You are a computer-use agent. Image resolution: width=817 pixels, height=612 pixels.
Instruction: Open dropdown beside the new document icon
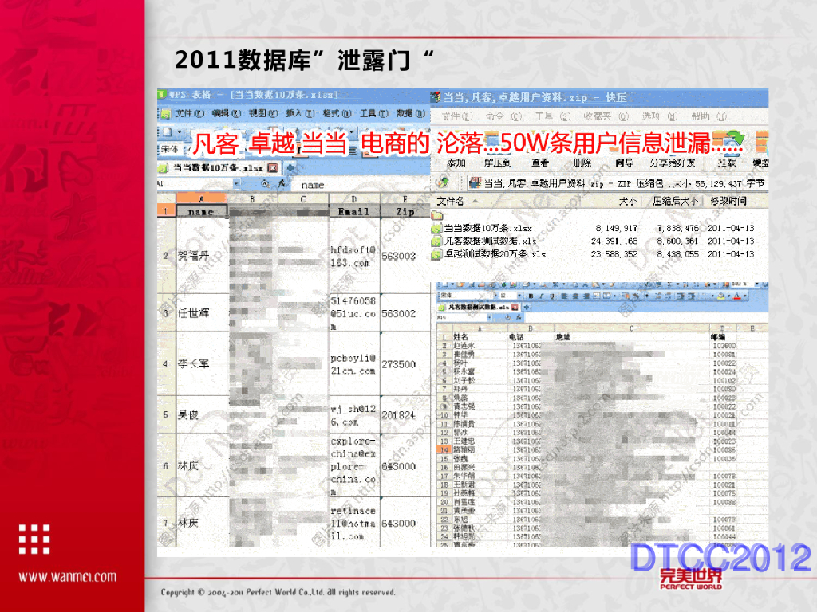click(x=180, y=132)
